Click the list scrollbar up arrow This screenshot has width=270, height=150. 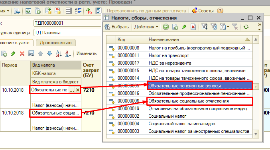pyautogui.click(x=256, y=39)
